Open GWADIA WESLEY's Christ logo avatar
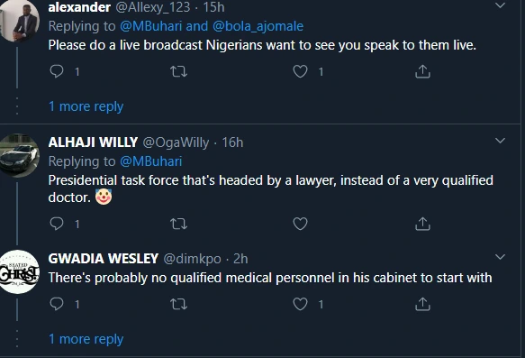The height and width of the screenshot is (358, 525). click(x=19, y=271)
